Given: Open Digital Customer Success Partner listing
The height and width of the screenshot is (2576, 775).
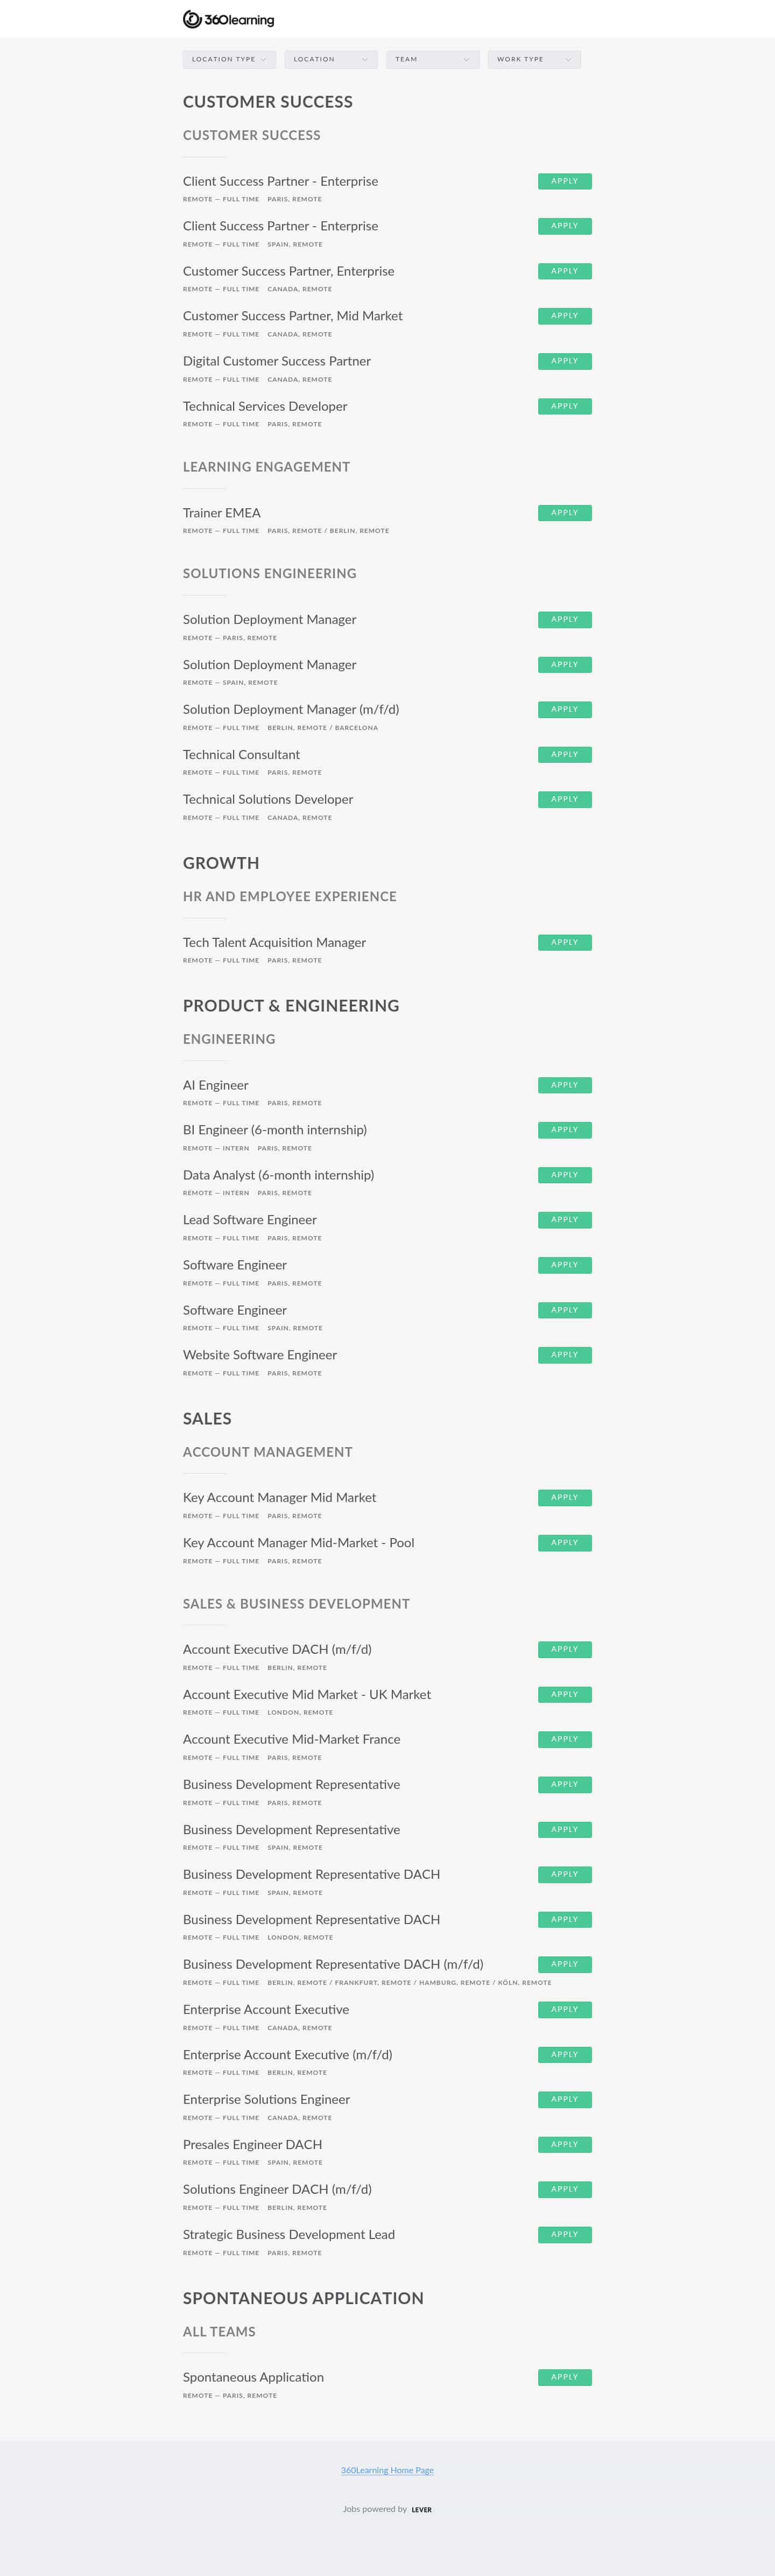Looking at the screenshot, I should (277, 361).
